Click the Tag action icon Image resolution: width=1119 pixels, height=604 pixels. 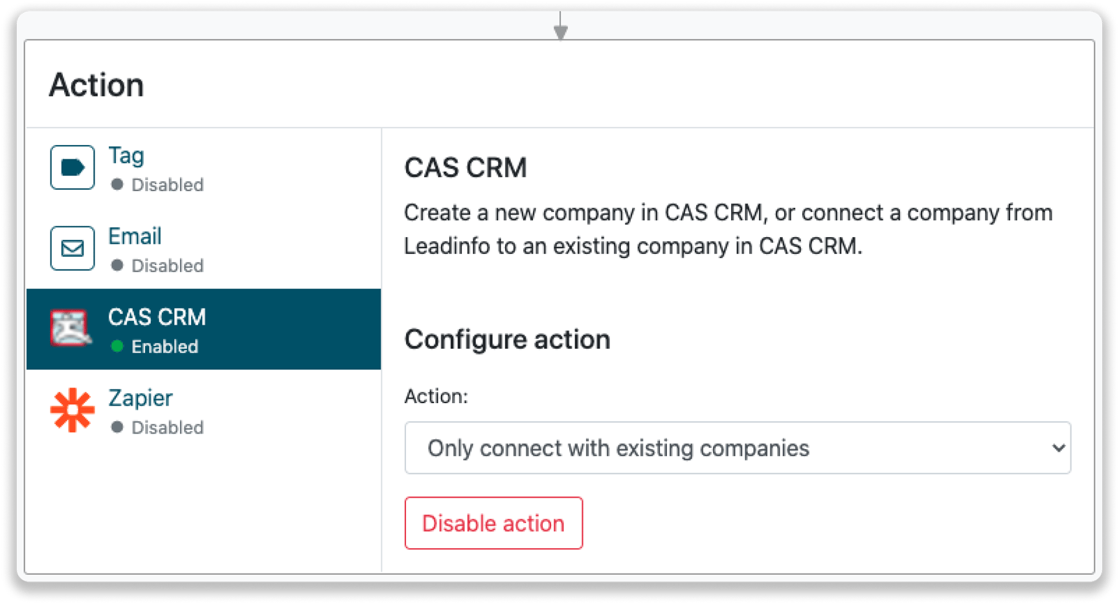[72, 167]
